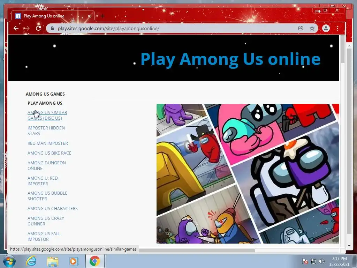357x268 pixels.
Task: Minimize the Chrome window
Action: point(317,10)
